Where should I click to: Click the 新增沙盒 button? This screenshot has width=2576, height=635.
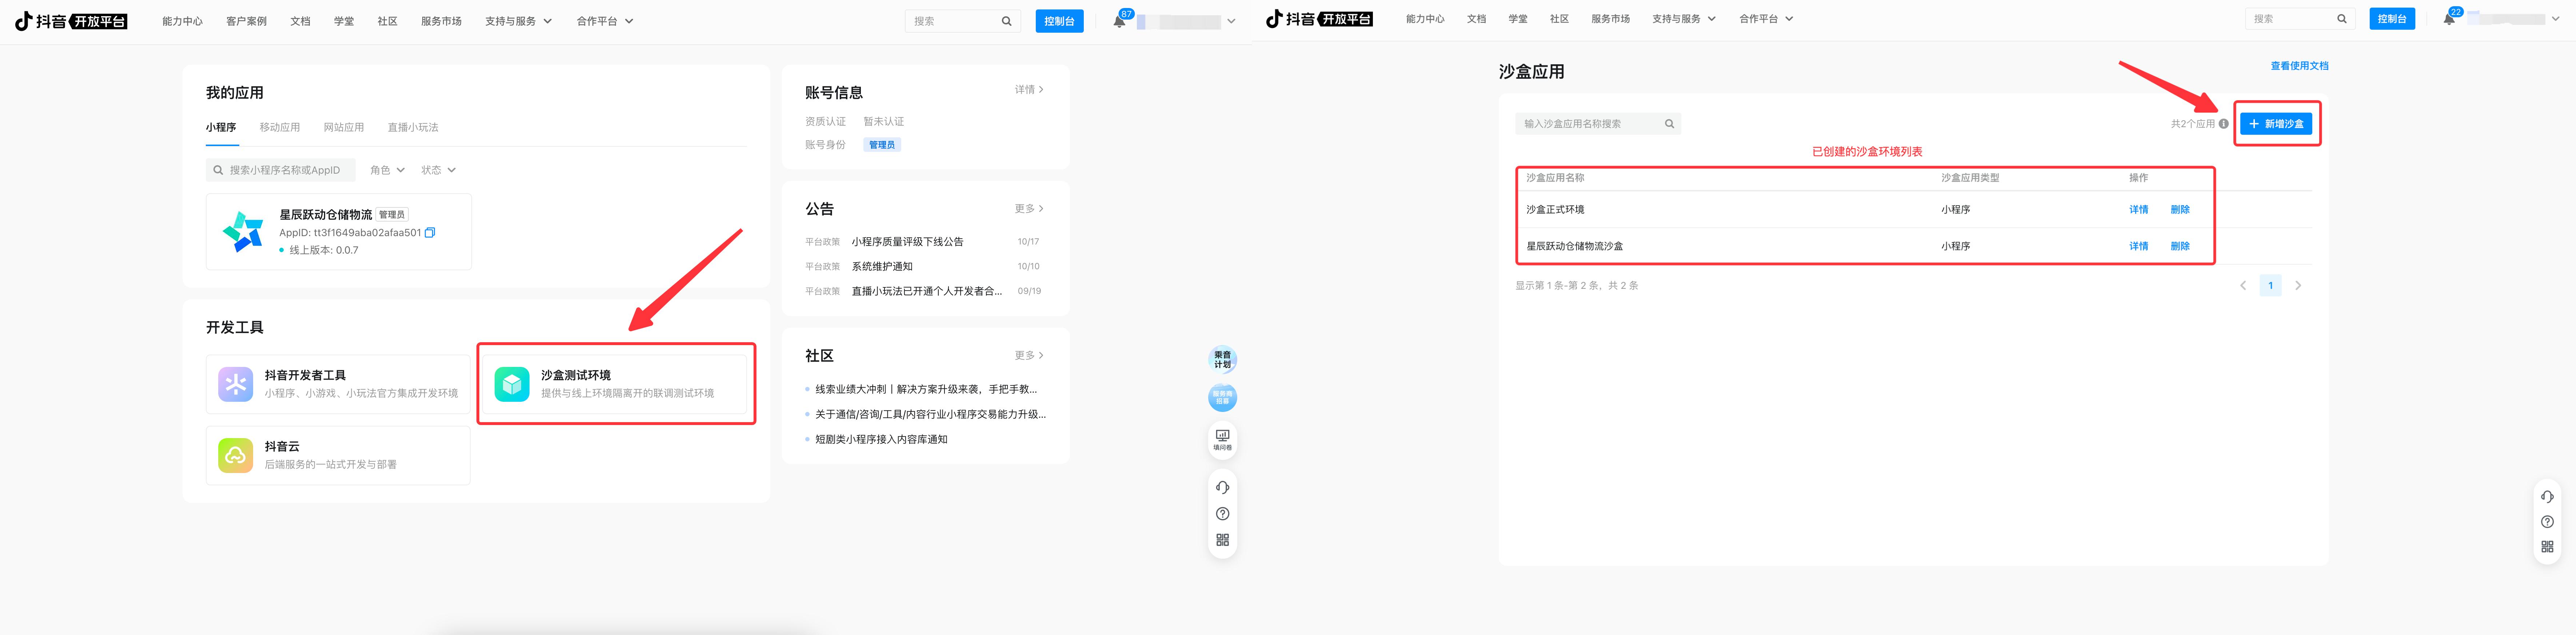coord(2276,124)
